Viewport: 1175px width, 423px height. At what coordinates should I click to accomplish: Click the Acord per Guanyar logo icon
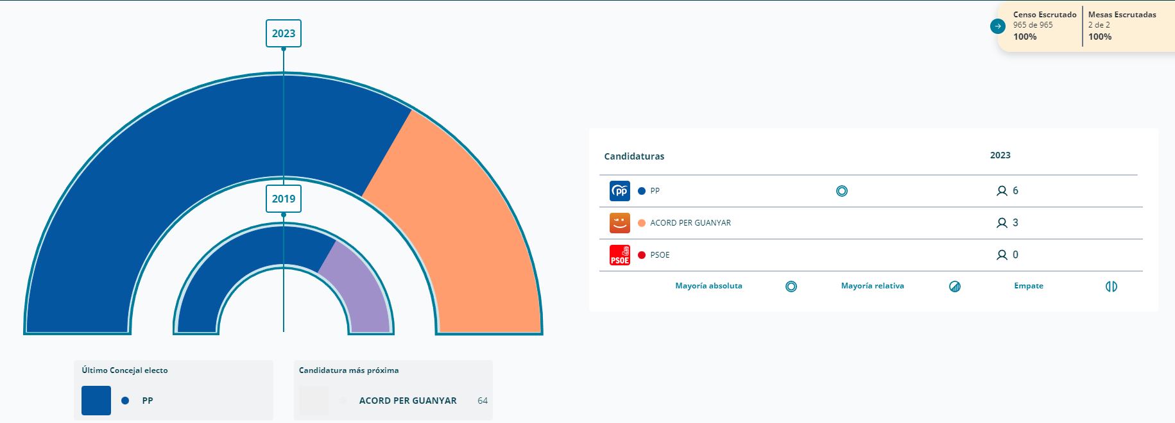point(619,223)
